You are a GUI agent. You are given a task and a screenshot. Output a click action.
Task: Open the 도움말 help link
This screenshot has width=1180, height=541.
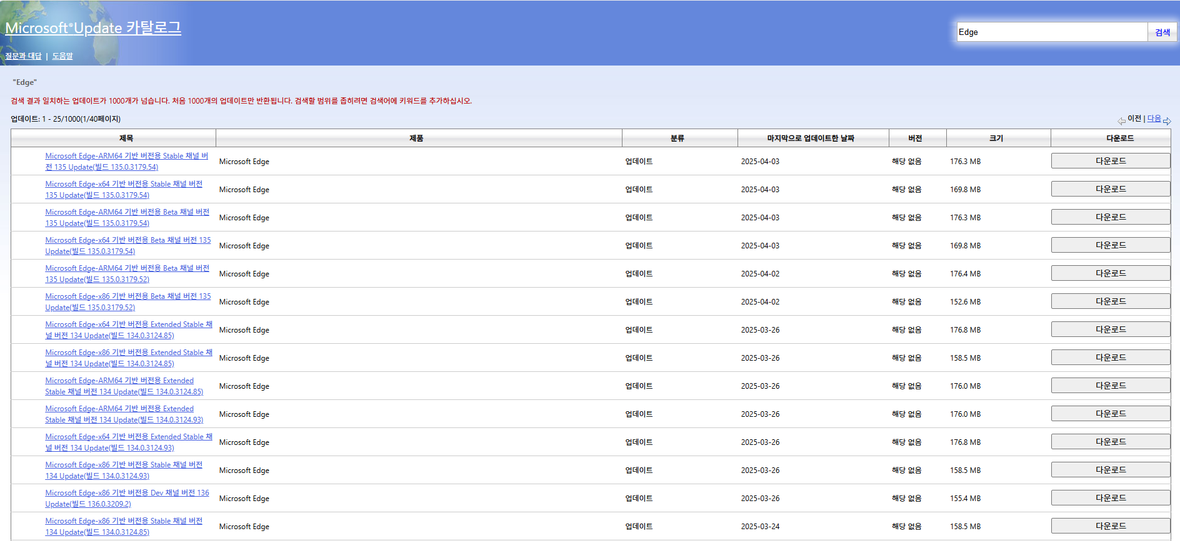click(x=62, y=56)
